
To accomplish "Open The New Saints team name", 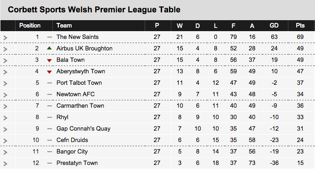I will (x=77, y=37).
